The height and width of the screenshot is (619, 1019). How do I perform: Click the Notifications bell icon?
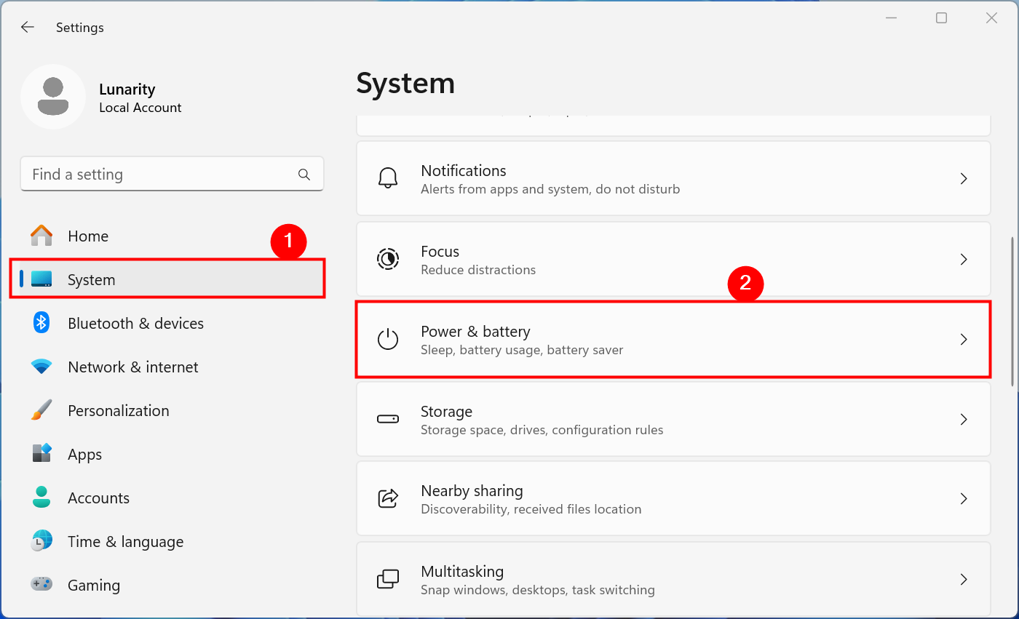(x=388, y=179)
